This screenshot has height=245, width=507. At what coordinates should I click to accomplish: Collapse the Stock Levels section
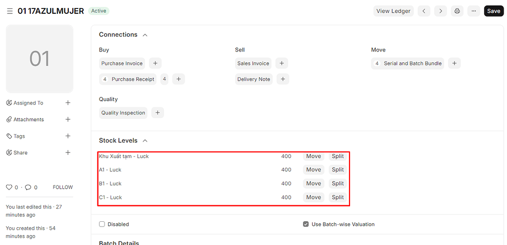tap(145, 141)
